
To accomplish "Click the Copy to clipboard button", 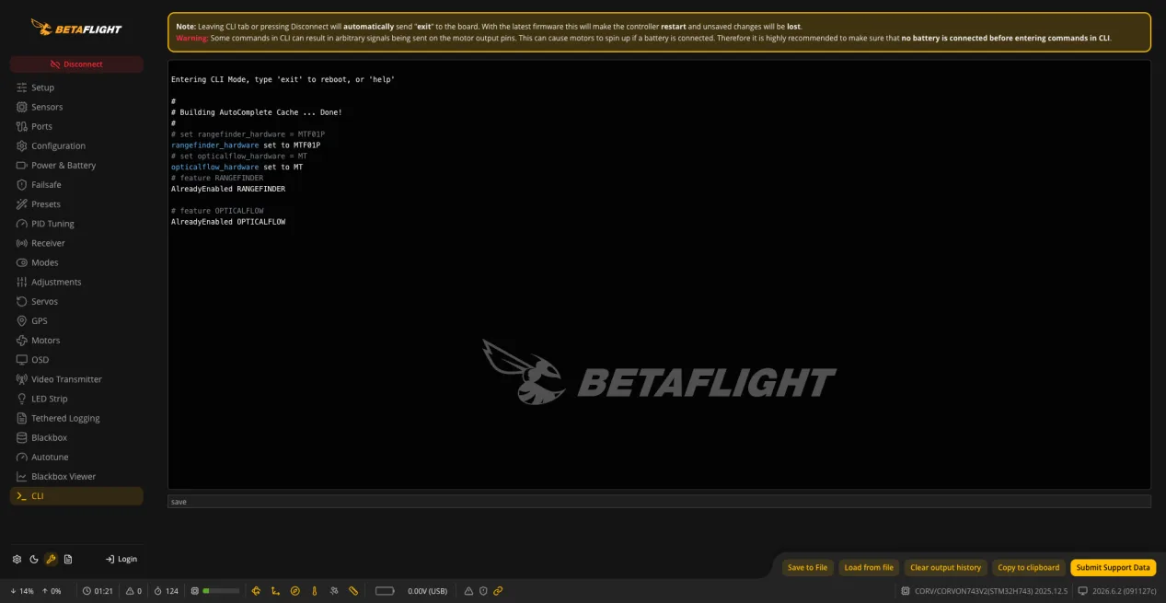I will point(1028,567).
